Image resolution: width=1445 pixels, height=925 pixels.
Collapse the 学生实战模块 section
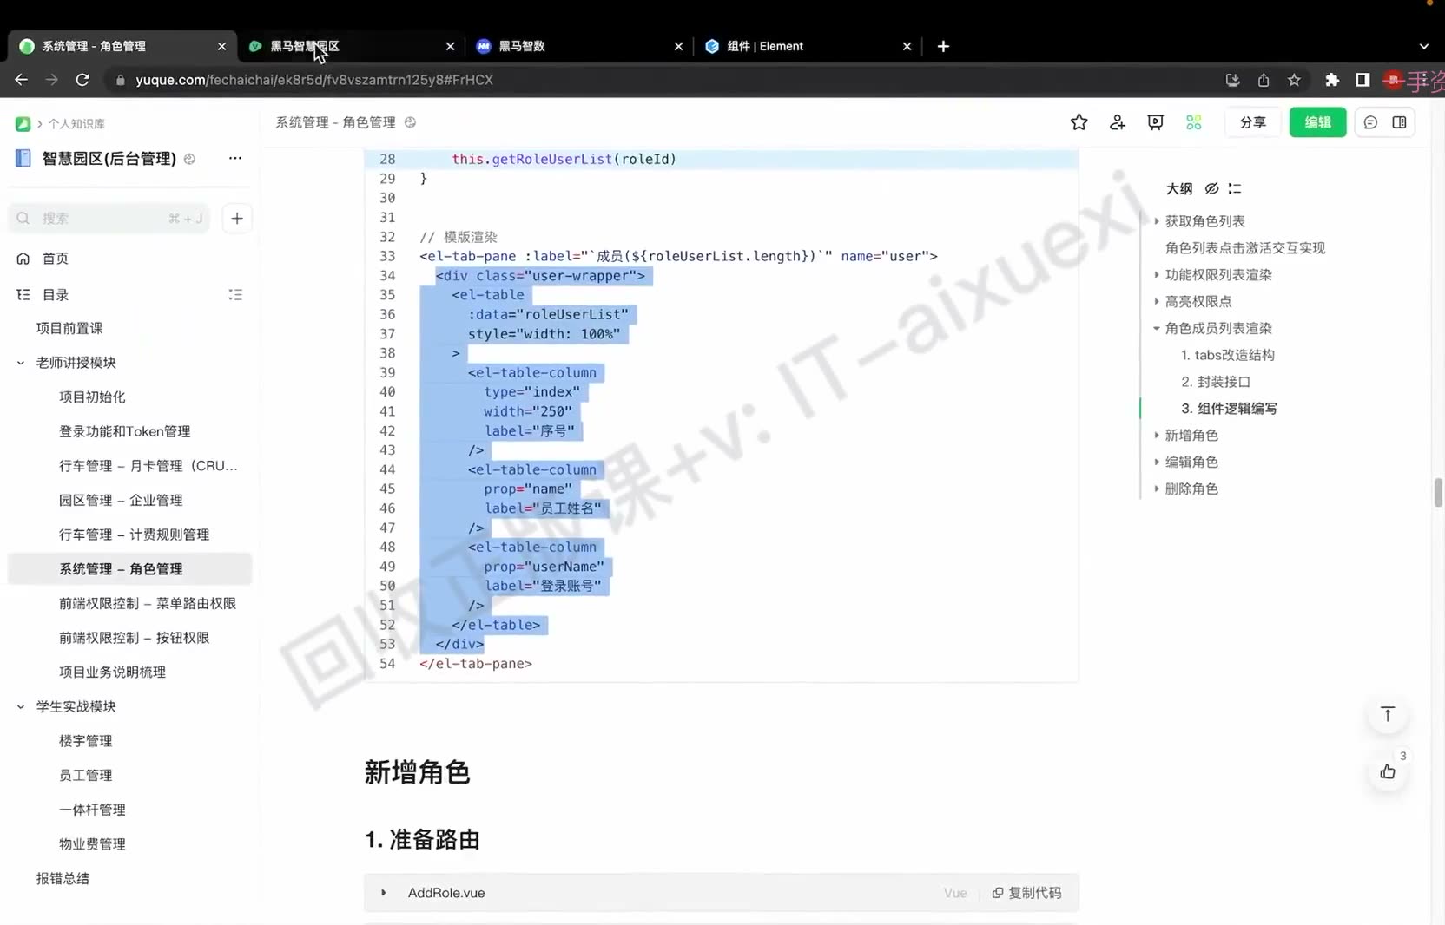point(21,706)
